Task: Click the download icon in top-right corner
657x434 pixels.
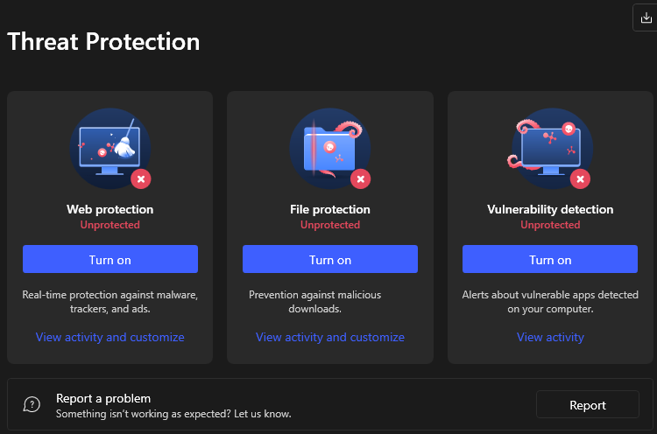Action: tap(646, 17)
